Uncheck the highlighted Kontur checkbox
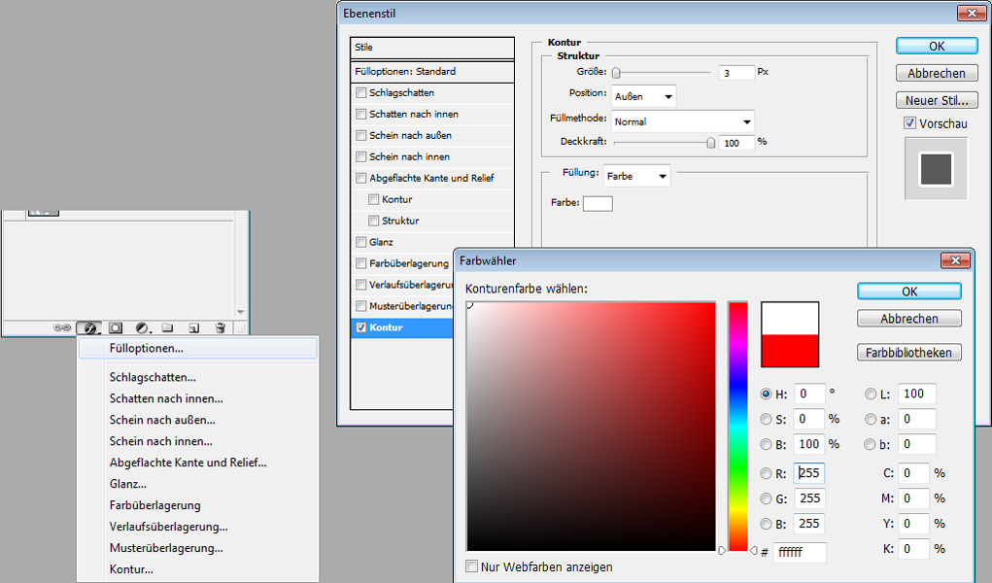The width and height of the screenshot is (992, 583). click(x=361, y=327)
